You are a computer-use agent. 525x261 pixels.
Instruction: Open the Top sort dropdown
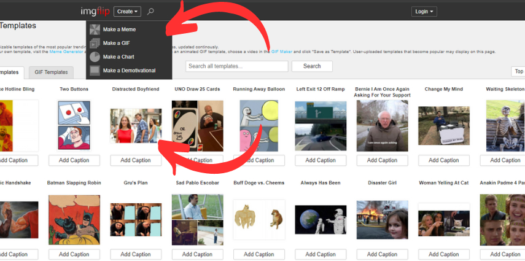[518, 72]
